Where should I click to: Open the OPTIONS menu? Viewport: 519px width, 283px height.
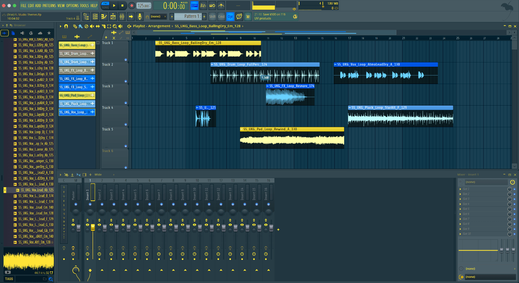coord(72,6)
